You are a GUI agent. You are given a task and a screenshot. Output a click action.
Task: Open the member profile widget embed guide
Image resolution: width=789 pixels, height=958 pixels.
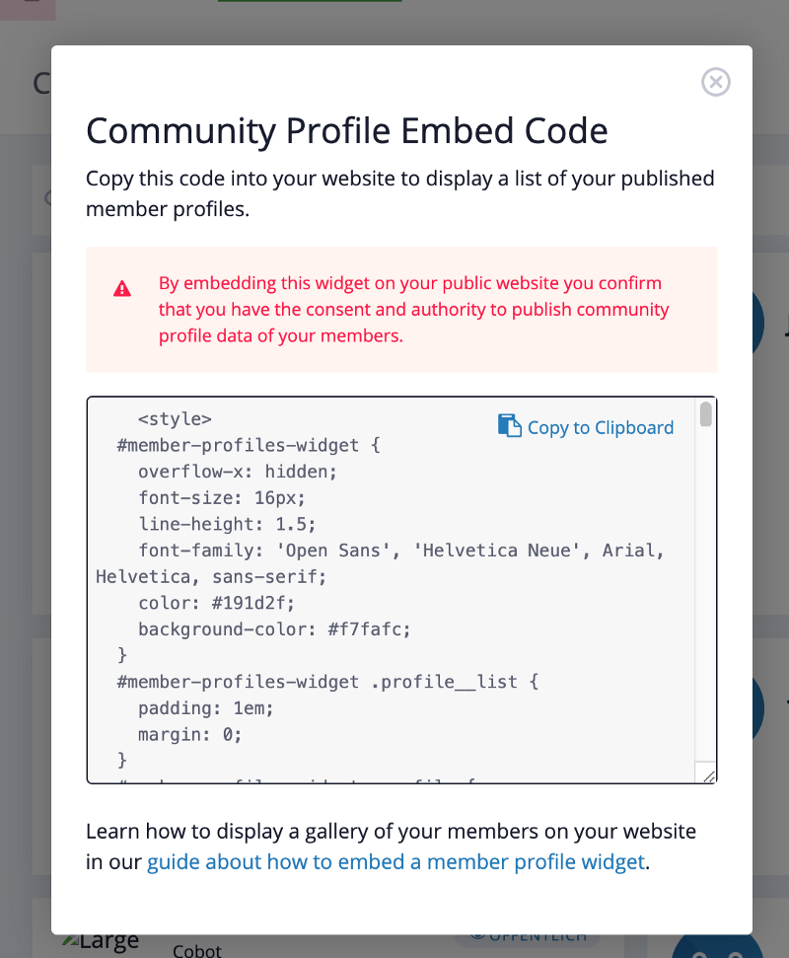click(x=394, y=861)
